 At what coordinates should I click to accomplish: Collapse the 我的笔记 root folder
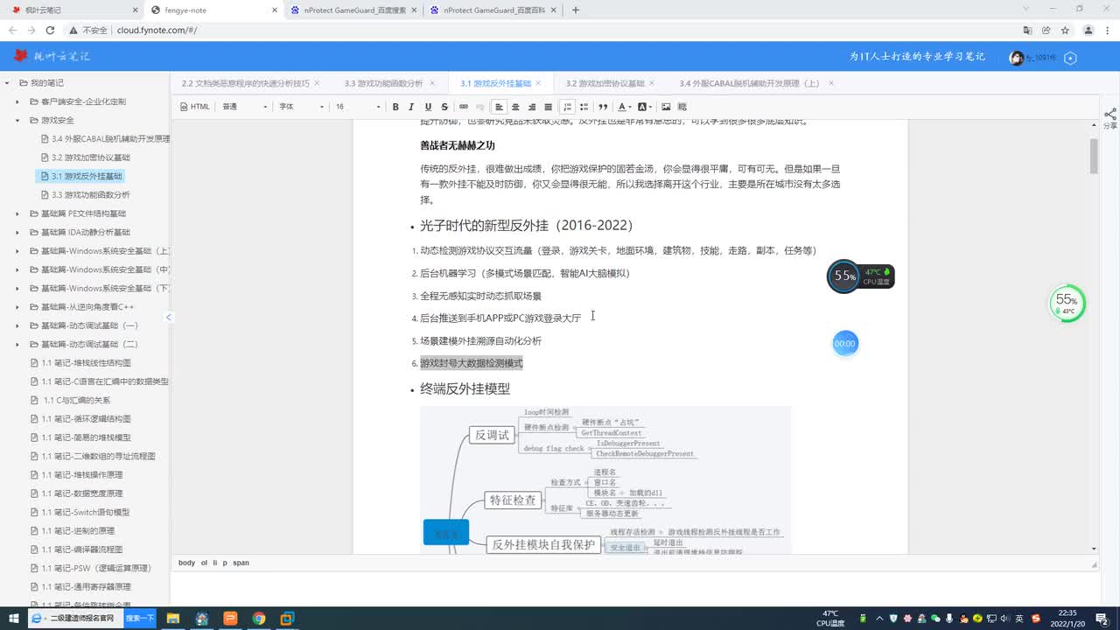pyautogui.click(x=8, y=83)
